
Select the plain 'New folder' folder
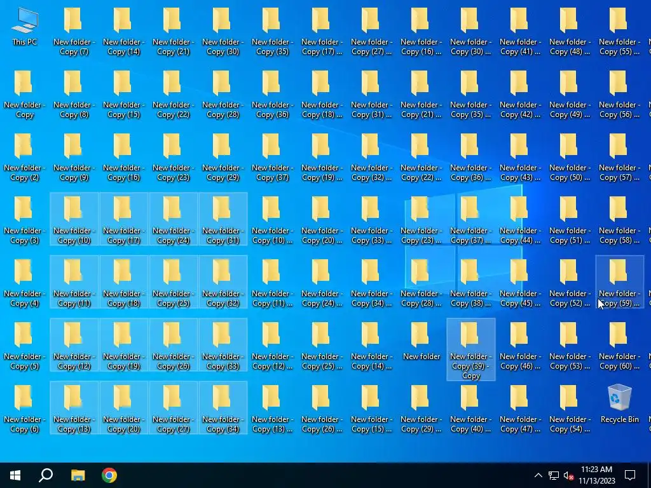coord(421,341)
